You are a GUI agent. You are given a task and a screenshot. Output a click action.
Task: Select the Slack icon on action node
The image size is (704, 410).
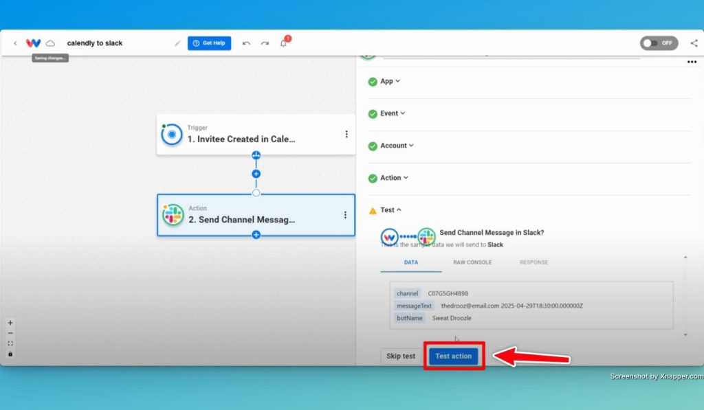point(173,214)
